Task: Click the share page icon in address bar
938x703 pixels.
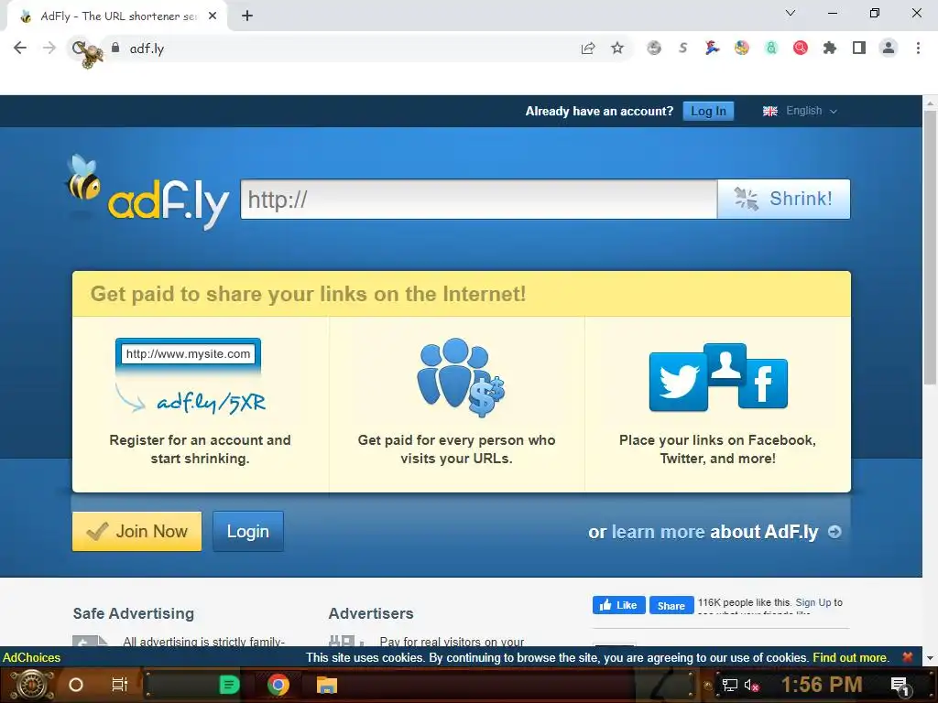Action: pos(588,49)
